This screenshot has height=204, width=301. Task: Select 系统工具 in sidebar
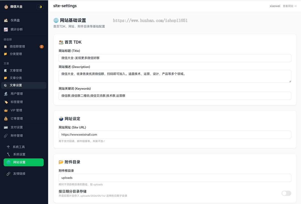tap(24, 147)
